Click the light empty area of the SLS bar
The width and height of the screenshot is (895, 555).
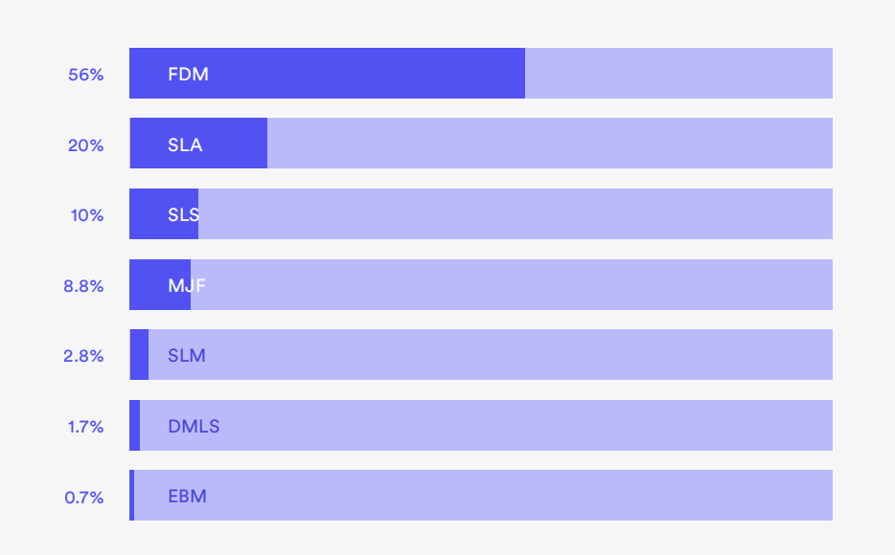click(x=515, y=214)
